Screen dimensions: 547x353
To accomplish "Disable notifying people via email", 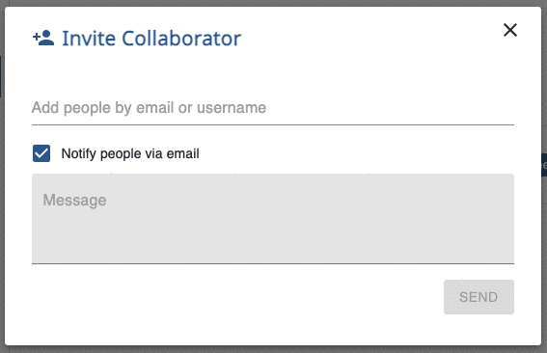I will [41, 153].
